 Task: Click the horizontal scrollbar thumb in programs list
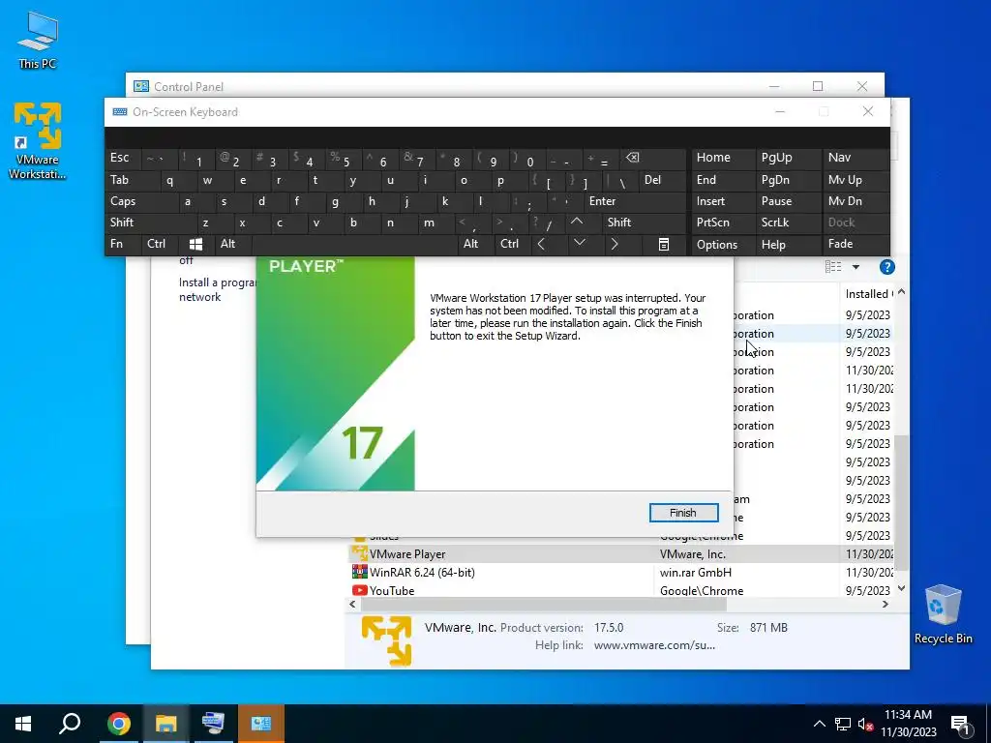543,604
